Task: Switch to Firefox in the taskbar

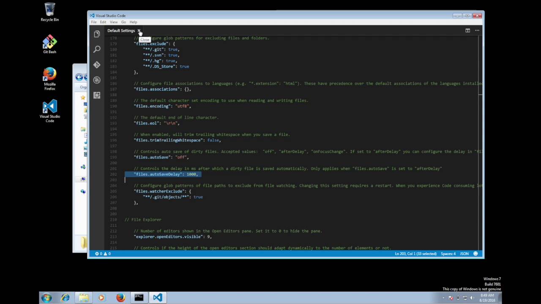Action: [120, 298]
